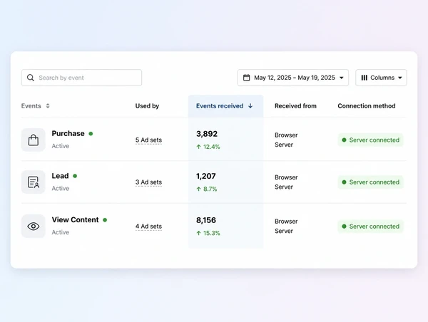Open the Purchase event

pos(68,133)
